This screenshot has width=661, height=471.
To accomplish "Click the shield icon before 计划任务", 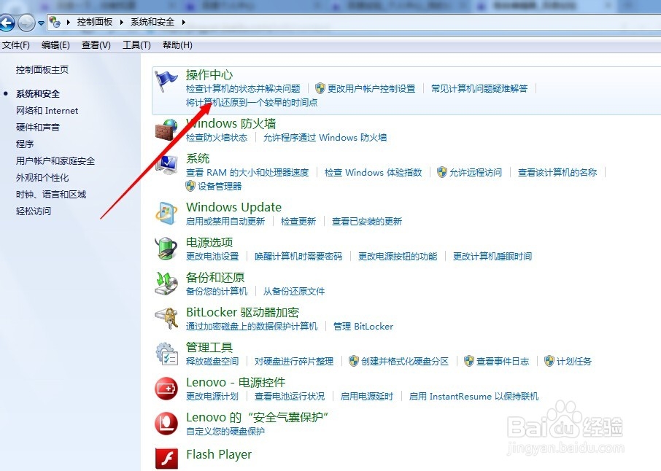I will point(549,361).
